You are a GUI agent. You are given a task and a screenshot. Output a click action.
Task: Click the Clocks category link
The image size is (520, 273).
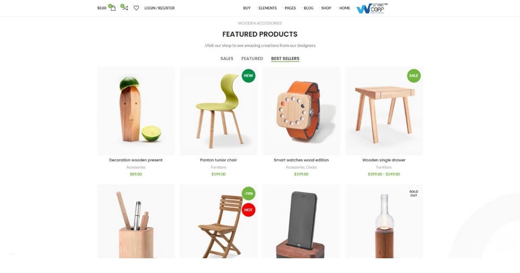312,167
